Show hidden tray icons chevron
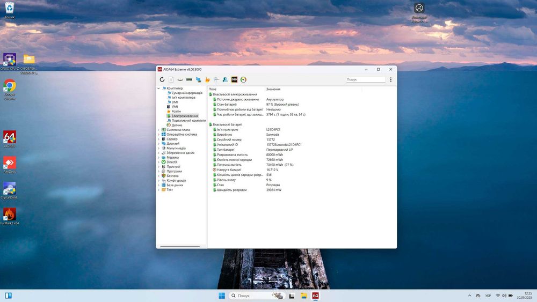This screenshot has width=537, height=302. [469, 296]
